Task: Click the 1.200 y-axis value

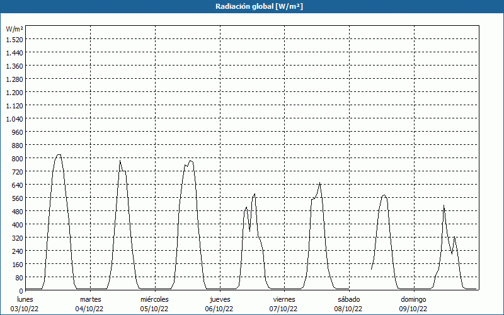Action: 14,92
